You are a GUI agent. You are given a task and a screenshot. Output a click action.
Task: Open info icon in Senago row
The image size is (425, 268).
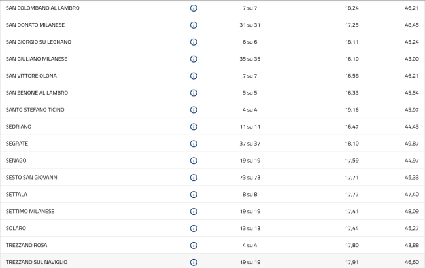point(194,161)
